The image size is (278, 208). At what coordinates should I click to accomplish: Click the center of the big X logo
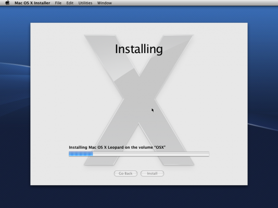[139, 100]
